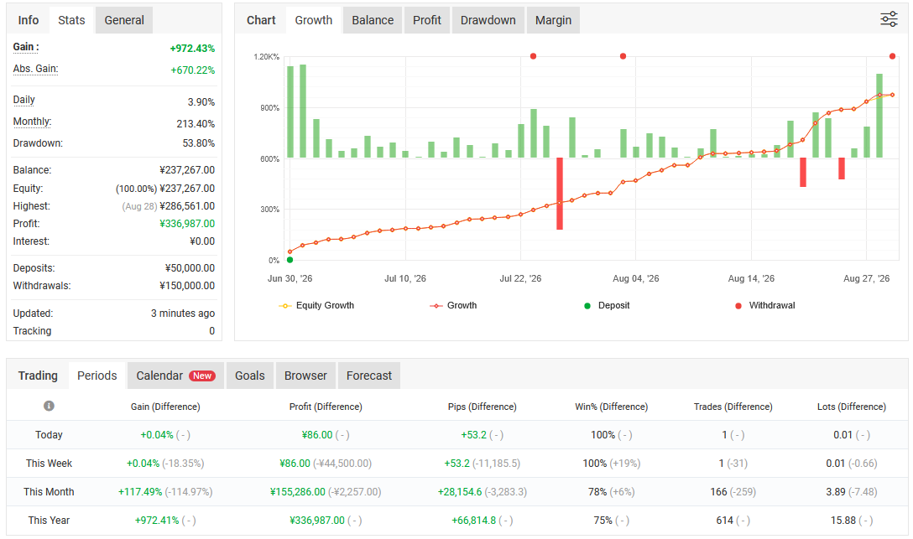Open the Drawdown chart tab
This screenshot has height=539, width=913.
tap(488, 20)
